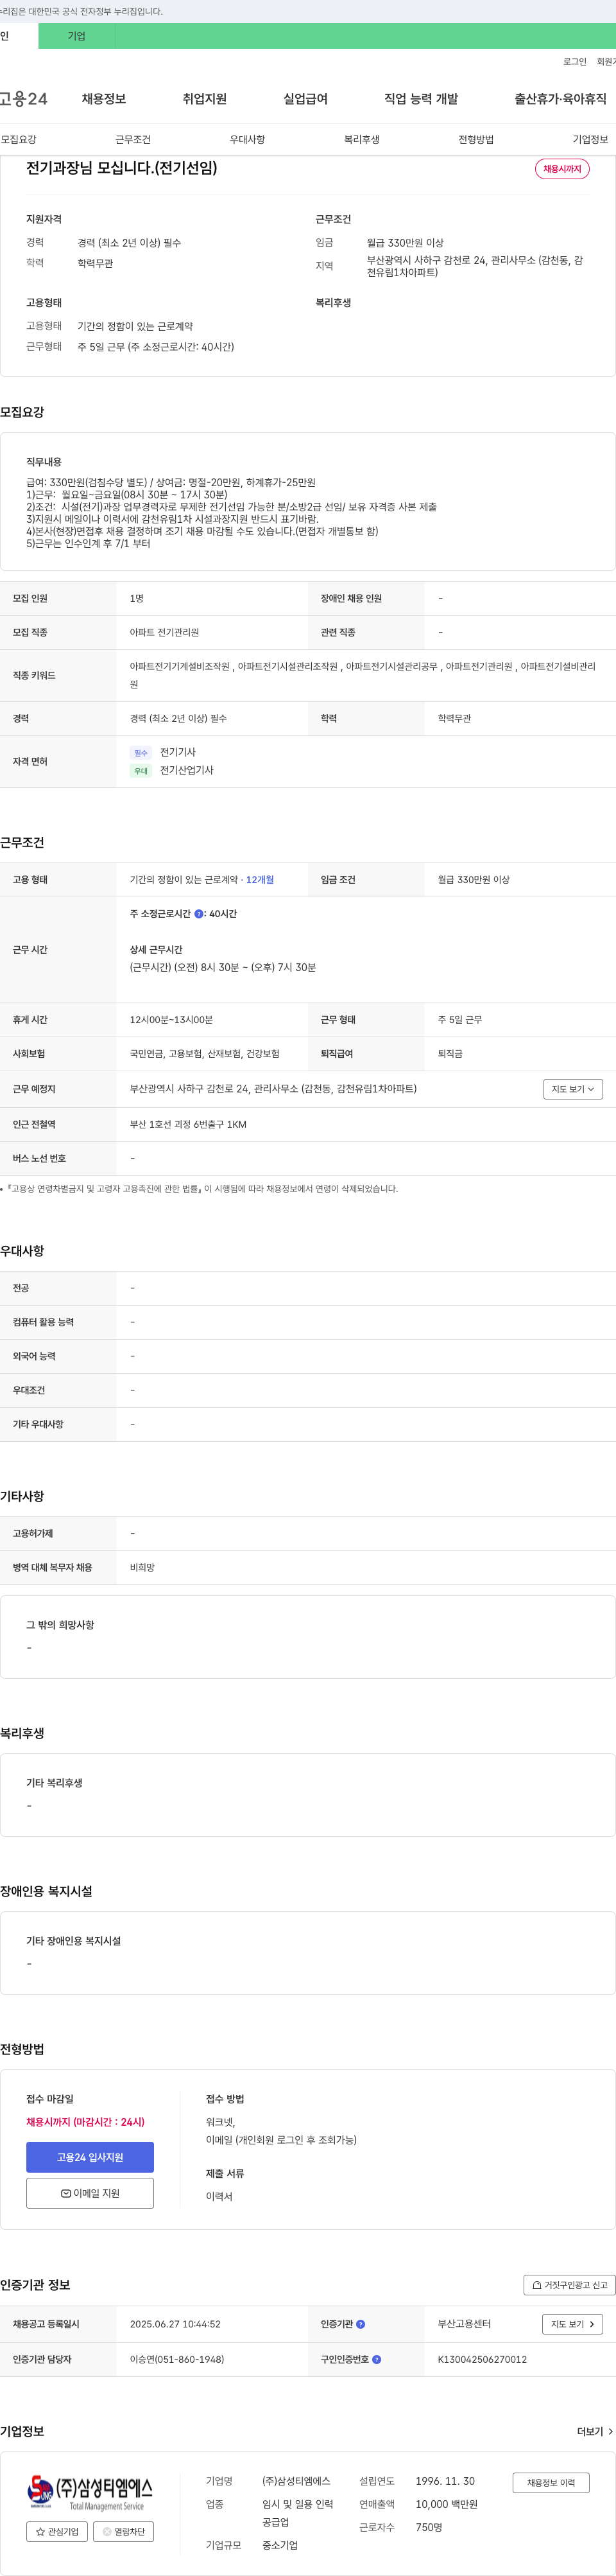Open 지도 보기 for 부산고용센터

pyautogui.click(x=572, y=2324)
